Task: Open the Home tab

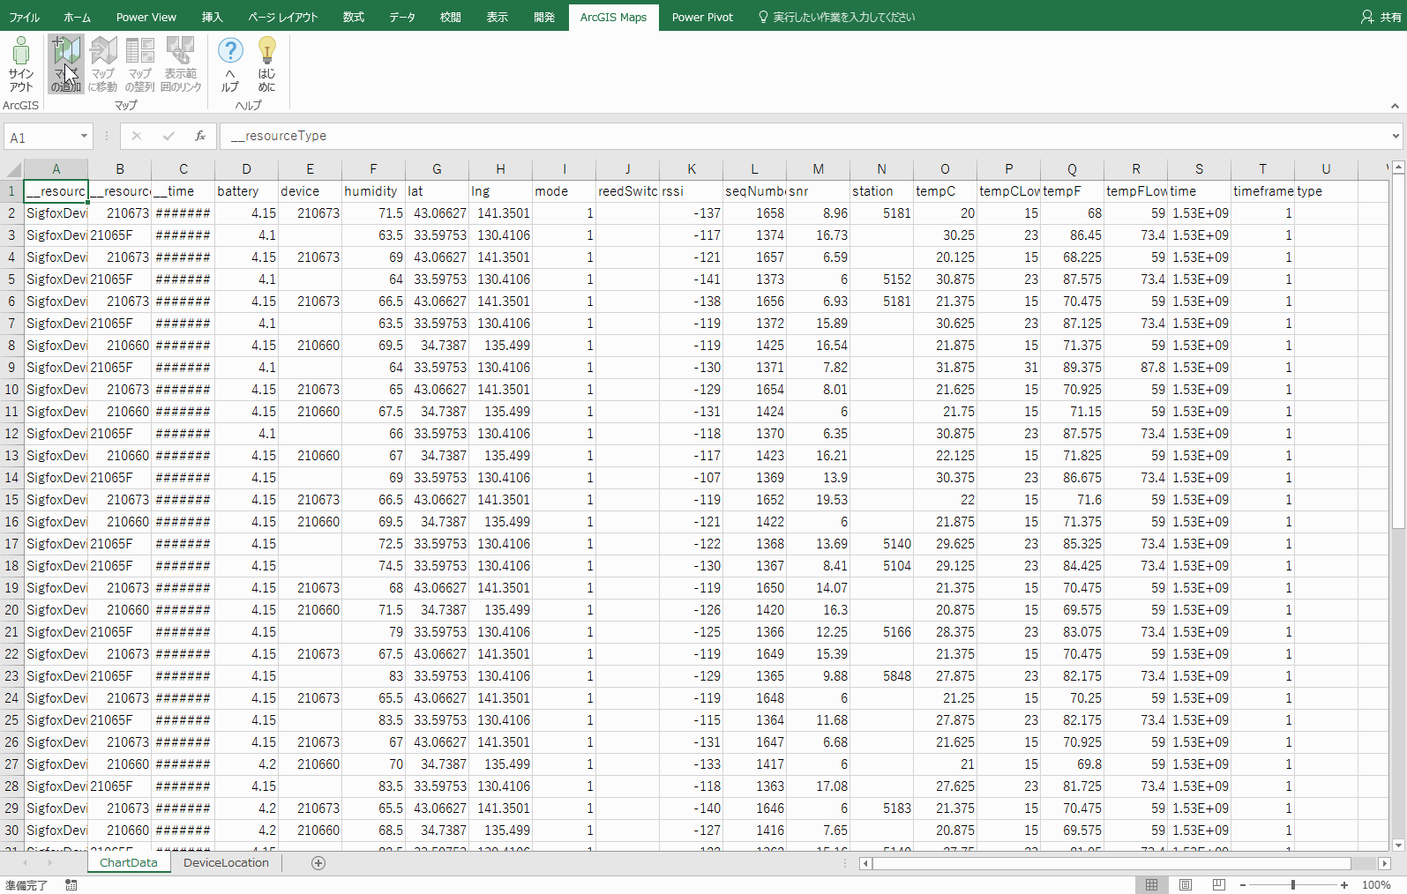Action: tap(78, 17)
